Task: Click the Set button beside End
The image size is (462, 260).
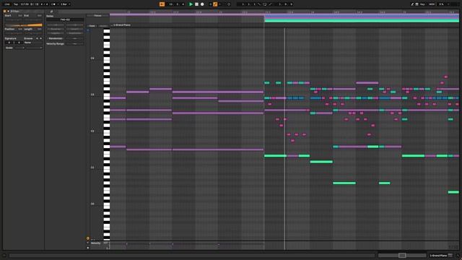Action: point(40,16)
